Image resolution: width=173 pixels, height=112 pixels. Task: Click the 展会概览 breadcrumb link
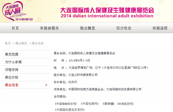point(21,43)
